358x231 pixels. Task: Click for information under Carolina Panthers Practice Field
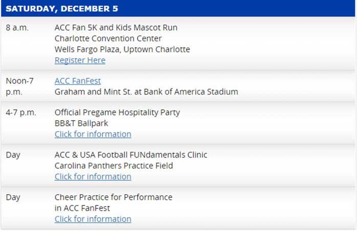coord(93,176)
